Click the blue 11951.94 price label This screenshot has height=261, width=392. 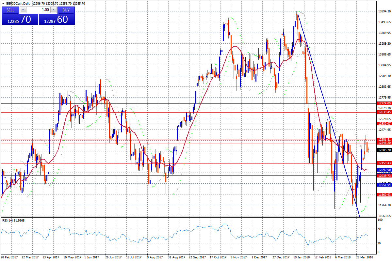384,185
